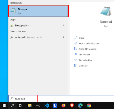Choose Pin to taskbar
Image resolution: width=114 pixels, height=109 pixels.
click(86, 60)
